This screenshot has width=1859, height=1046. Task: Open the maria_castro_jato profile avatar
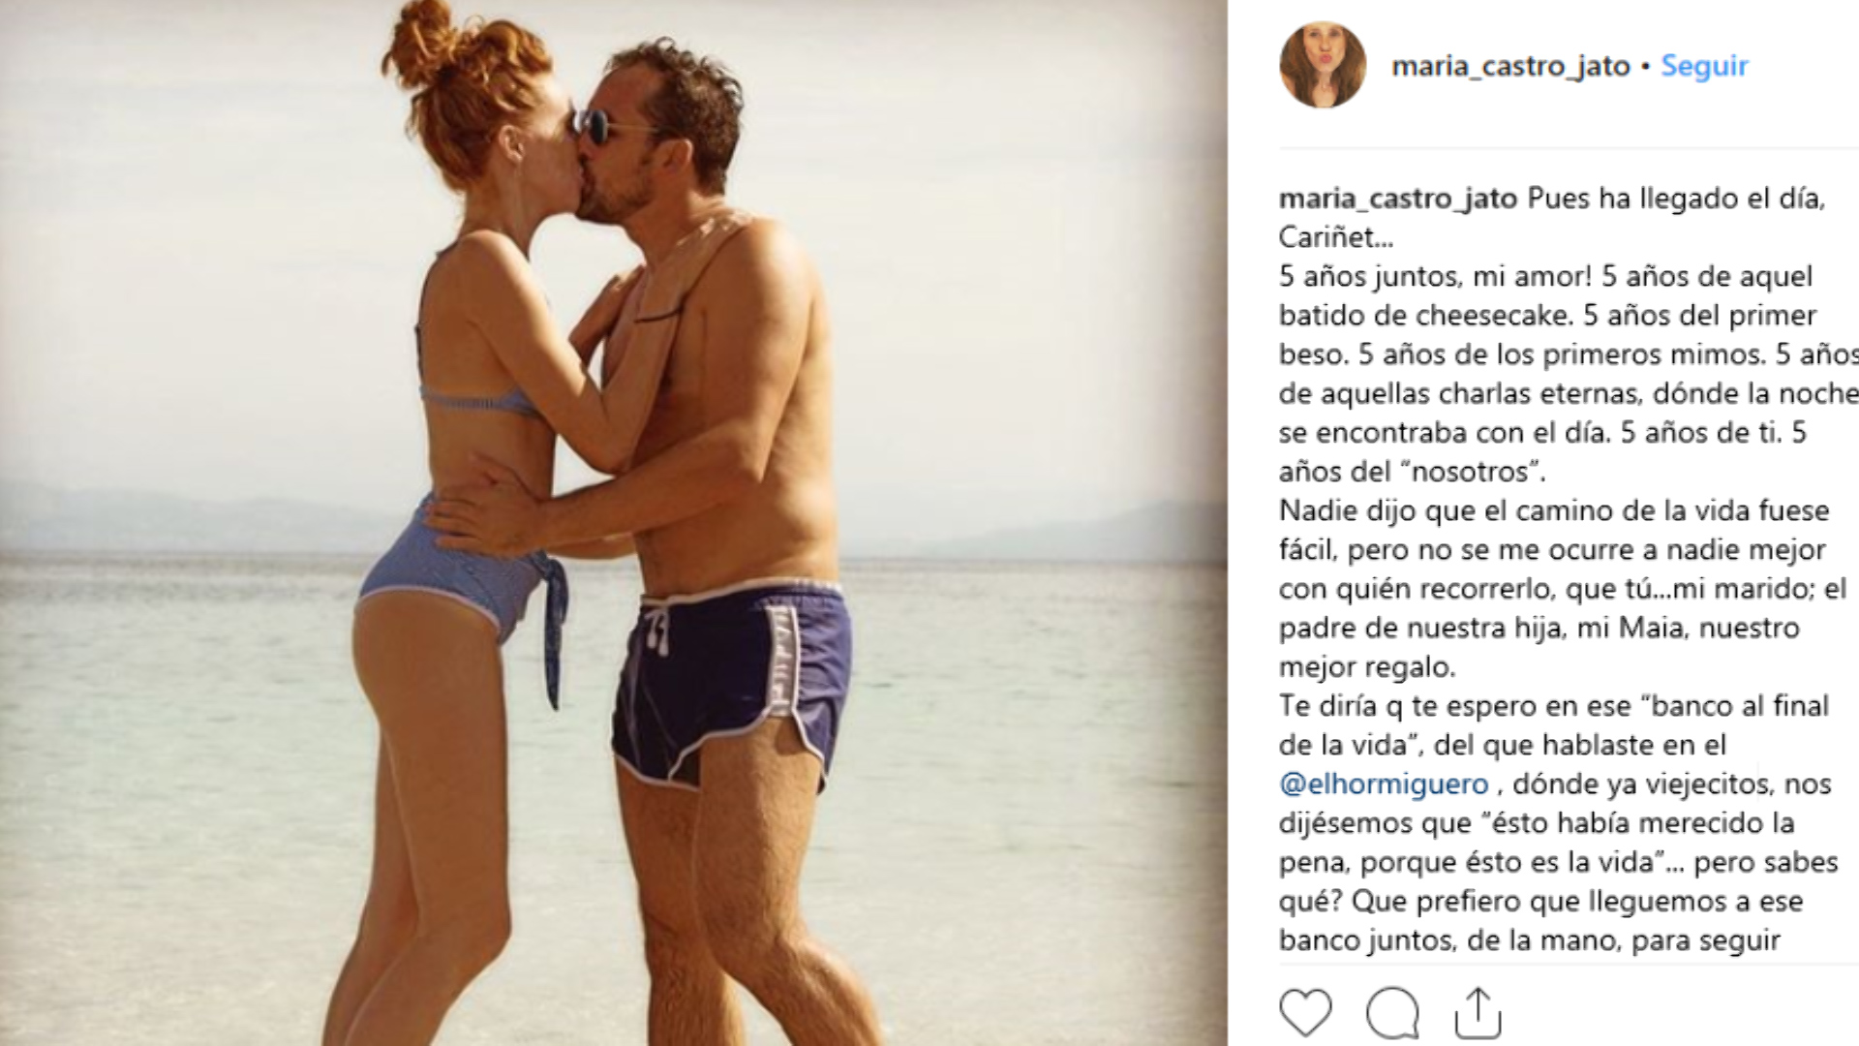[x=1323, y=65]
